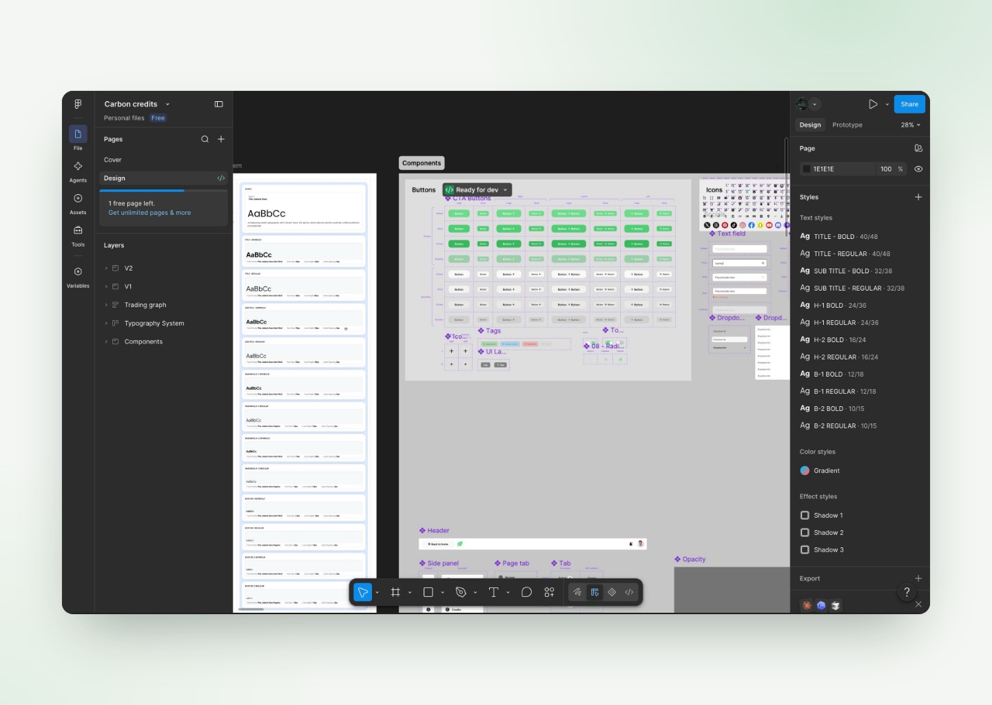Viewport: 992px width, 705px height.
Task: Edit the page color opacity 100 field
Action: click(x=886, y=169)
